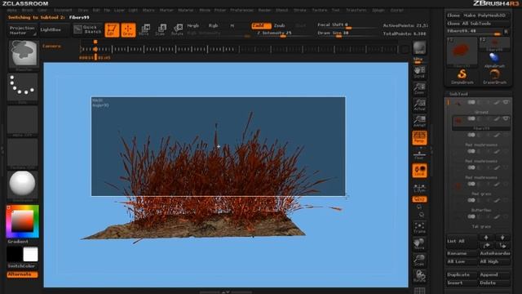Activate Draw mode button
This screenshot has width=522, height=294.
pyautogui.click(x=128, y=30)
